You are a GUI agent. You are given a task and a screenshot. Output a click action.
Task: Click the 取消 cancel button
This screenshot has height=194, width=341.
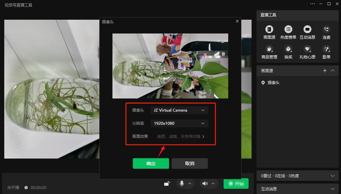click(190, 164)
